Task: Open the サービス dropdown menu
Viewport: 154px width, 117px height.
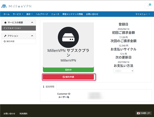Action: [18, 14]
